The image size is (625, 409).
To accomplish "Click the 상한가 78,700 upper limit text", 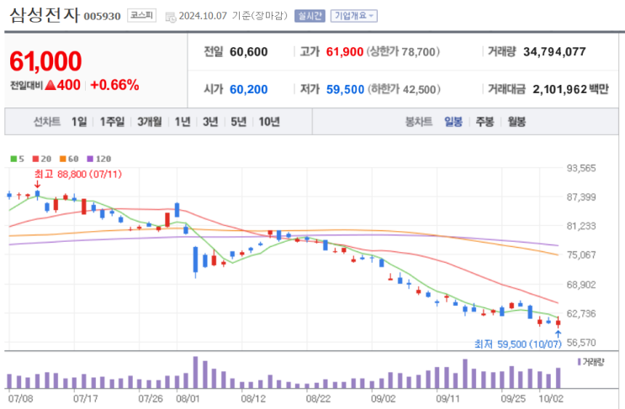I will (x=403, y=52).
